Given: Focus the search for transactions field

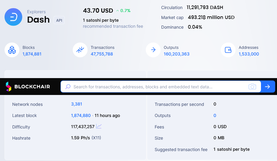Looking at the screenshot, I should pos(161,87).
